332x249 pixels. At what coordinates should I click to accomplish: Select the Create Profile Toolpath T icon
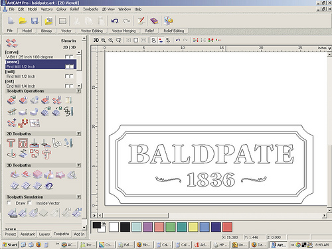[11, 143]
